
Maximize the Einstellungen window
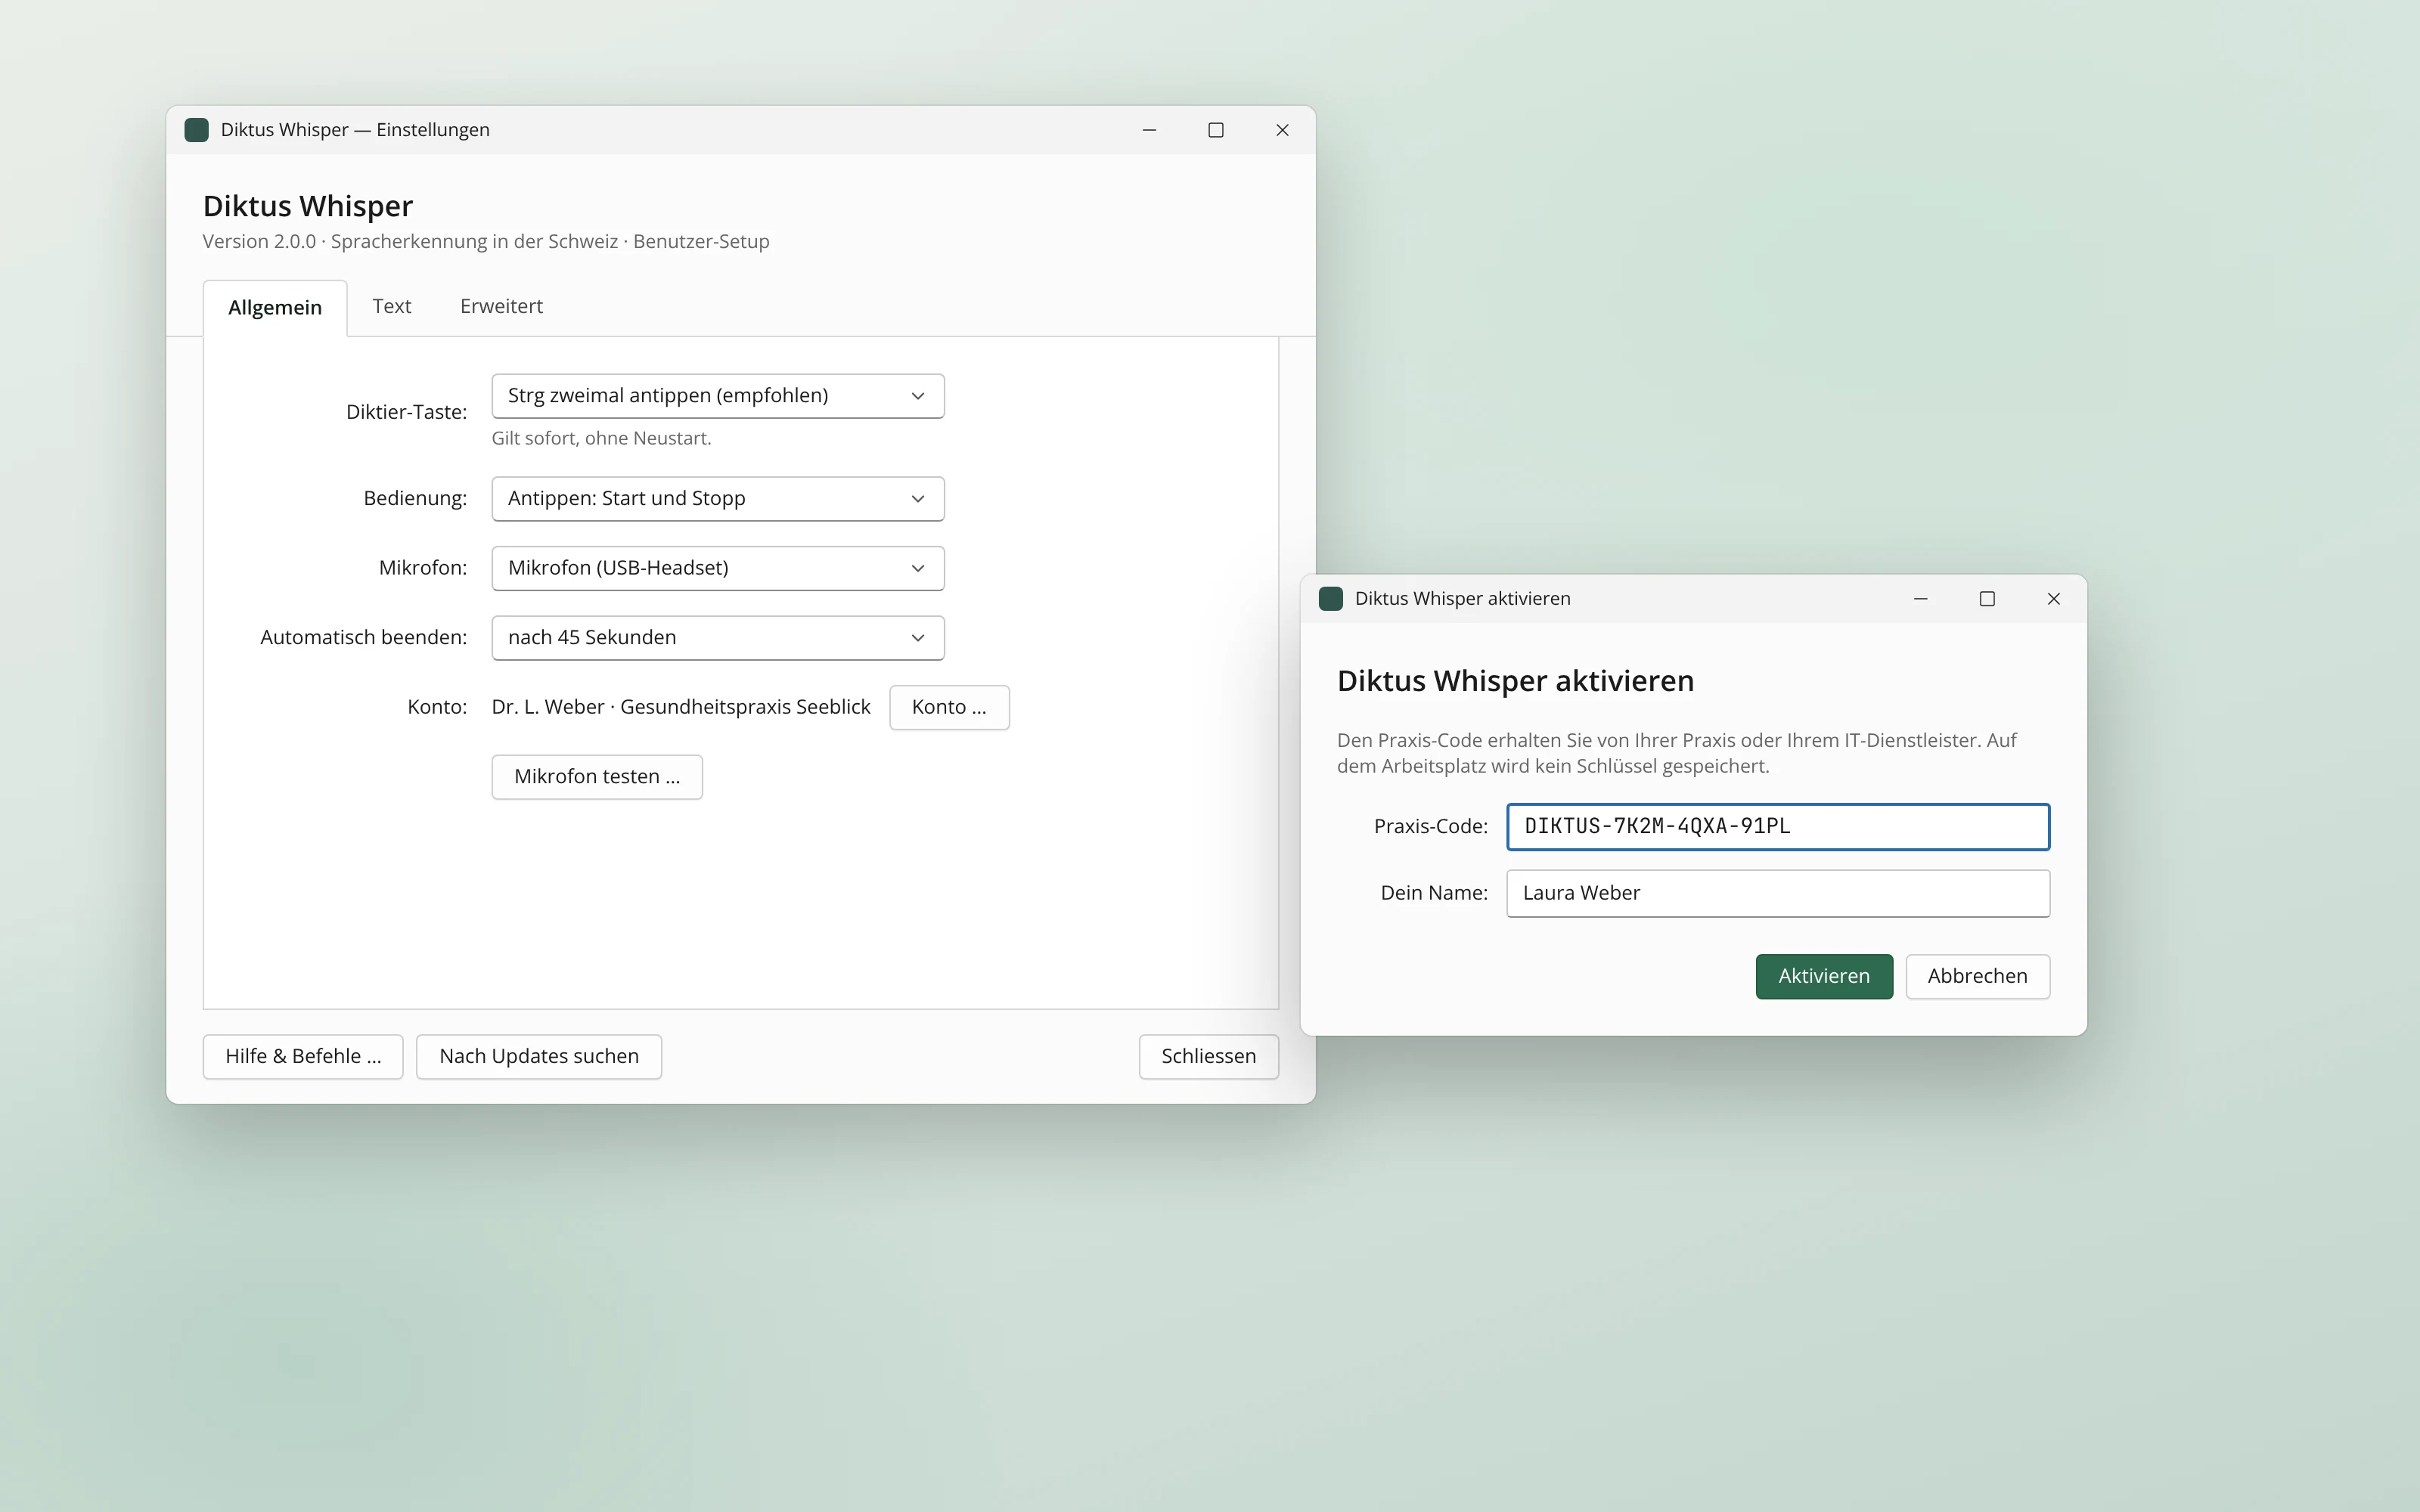tap(1216, 130)
